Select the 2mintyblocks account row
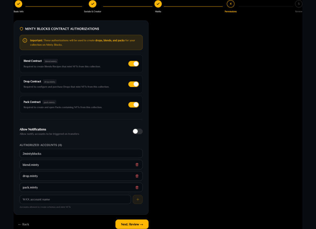The height and width of the screenshot is (229, 316). 81,153
